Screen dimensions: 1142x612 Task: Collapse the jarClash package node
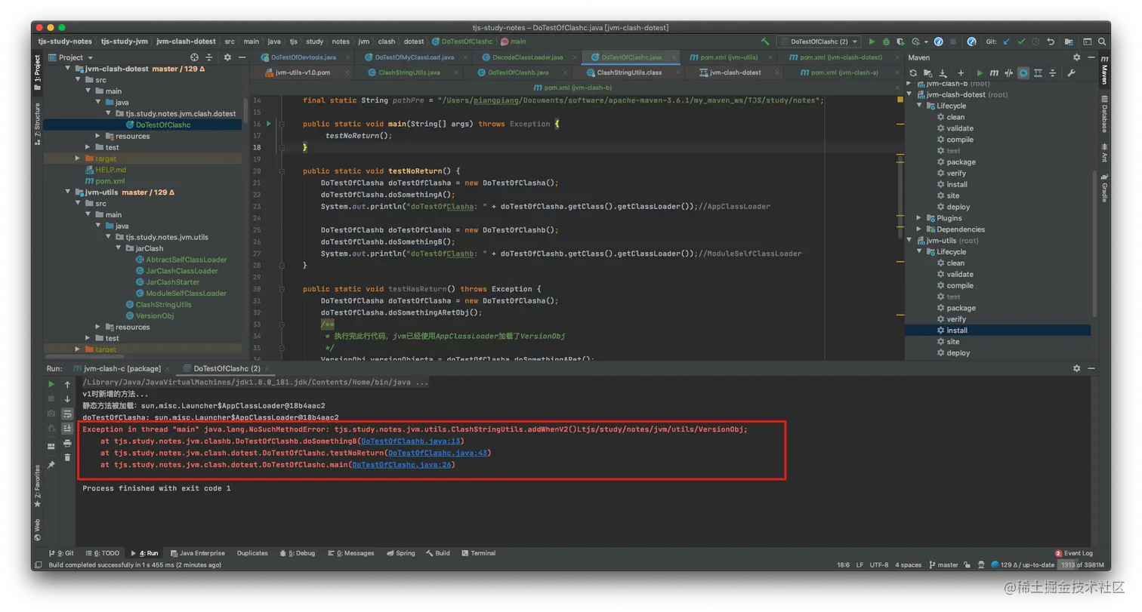click(x=119, y=248)
